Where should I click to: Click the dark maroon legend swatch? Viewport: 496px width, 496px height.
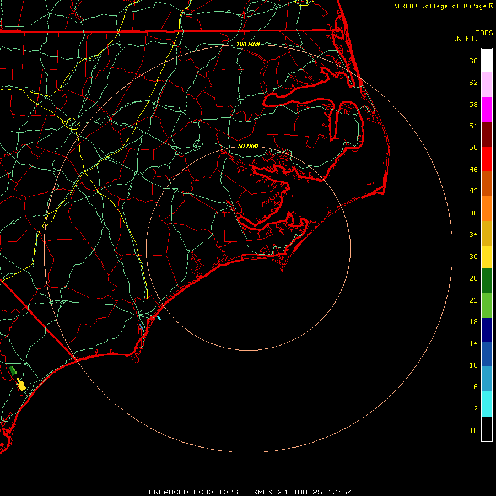pyautogui.click(x=487, y=134)
